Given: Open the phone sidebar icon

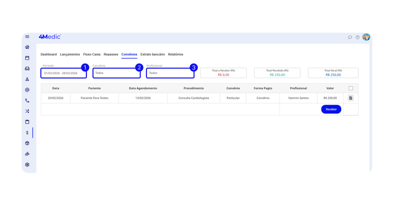Looking at the screenshot, I should click(27, 101).
